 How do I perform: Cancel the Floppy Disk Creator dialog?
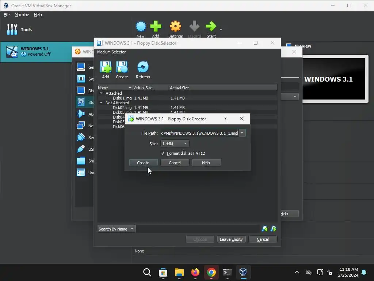pos(175,163)
